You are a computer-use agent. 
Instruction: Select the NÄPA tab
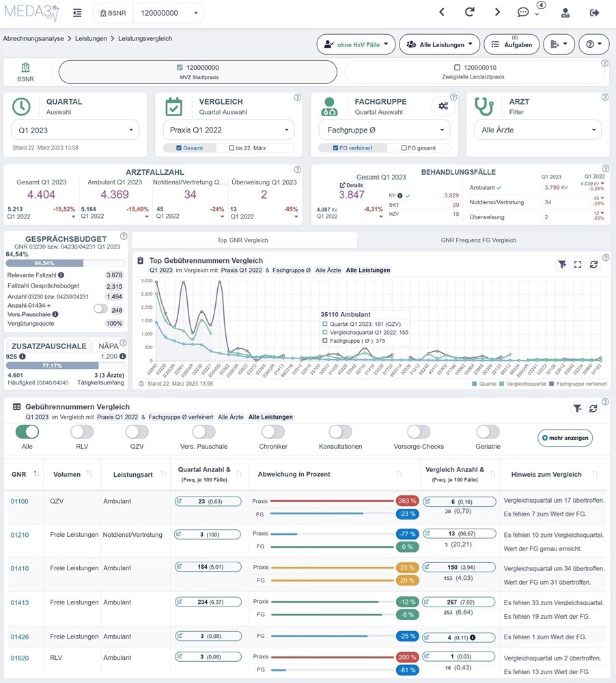tap(109, 346)
